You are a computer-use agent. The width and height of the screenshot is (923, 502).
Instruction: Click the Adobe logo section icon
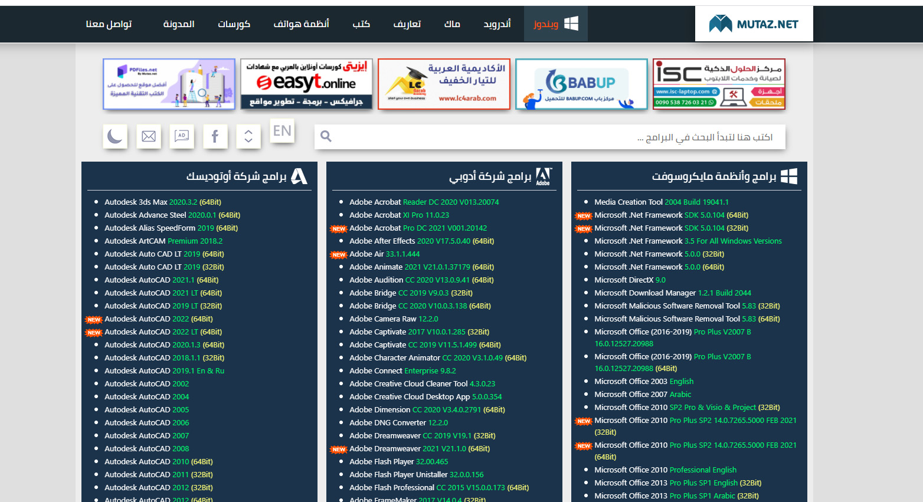[543, 176]
